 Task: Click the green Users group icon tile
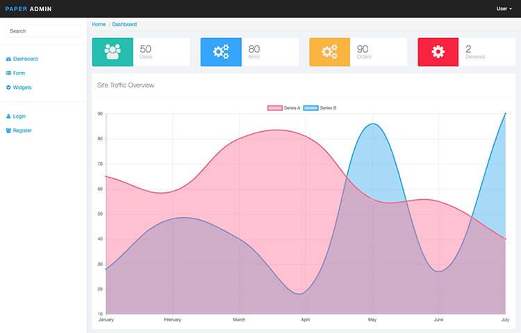113,52
